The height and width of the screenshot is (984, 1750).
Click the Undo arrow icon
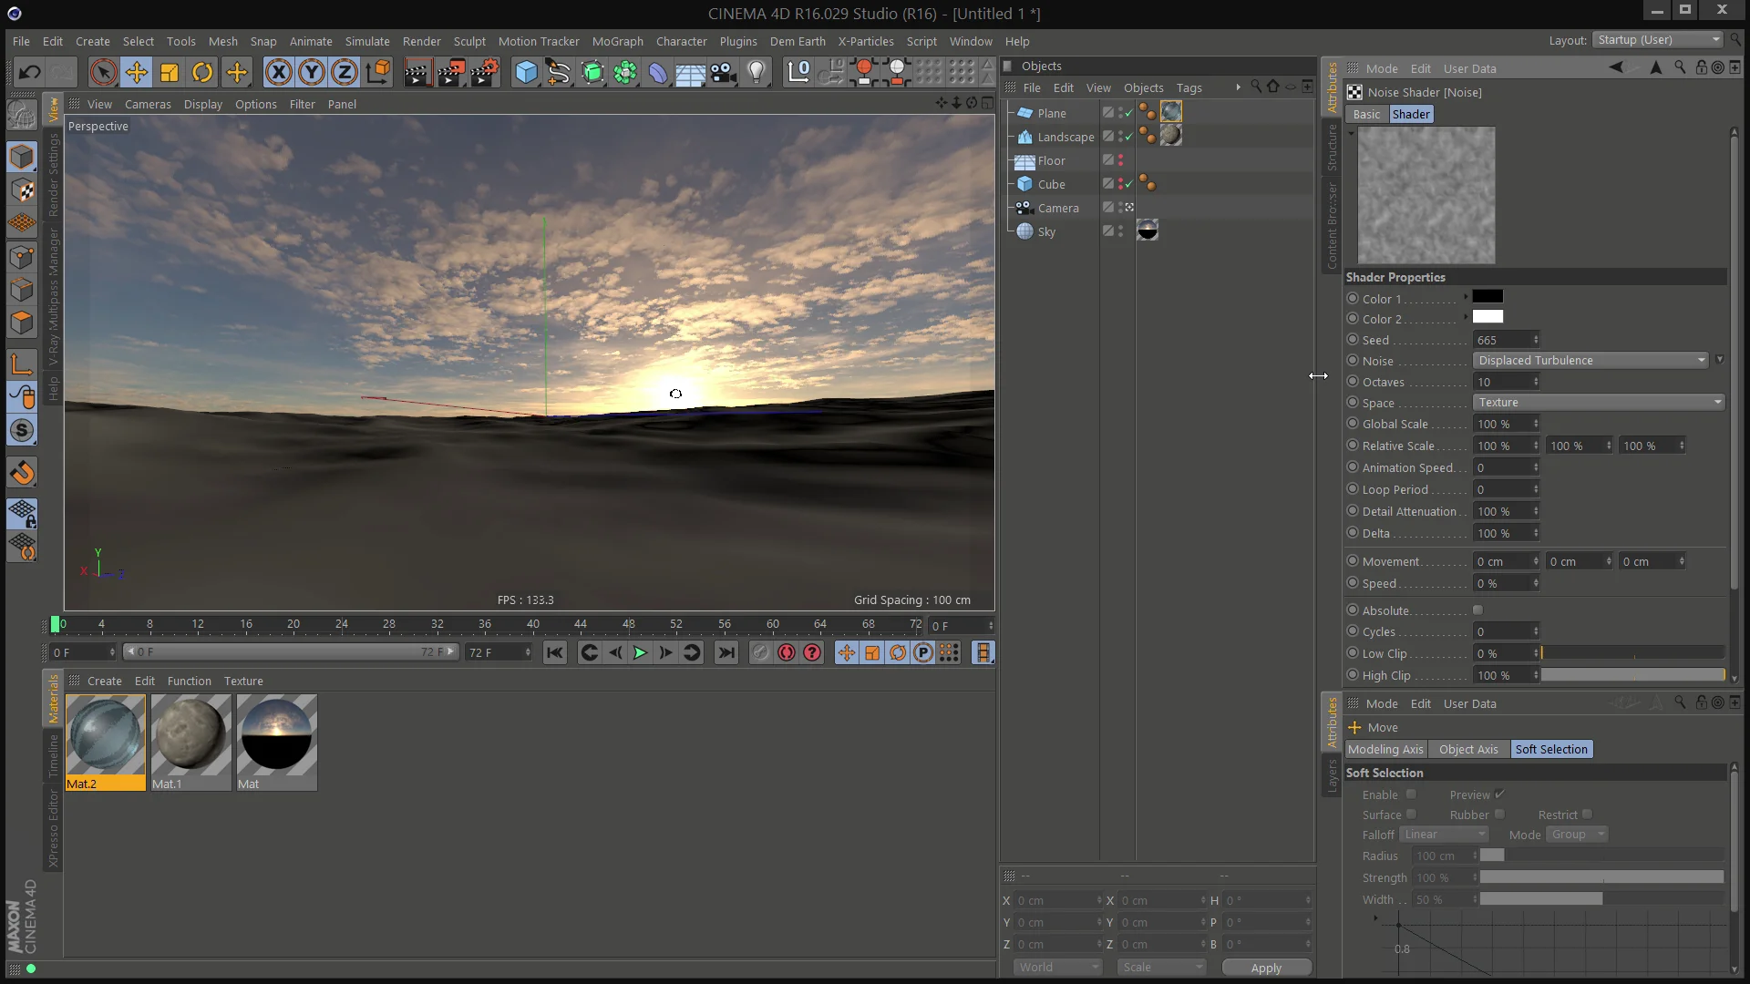click(29, 72)
